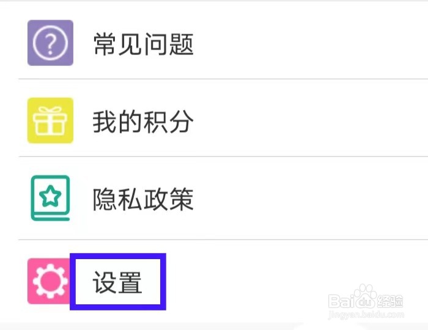Tap blank area of 我的积分 row

point(308,120)
